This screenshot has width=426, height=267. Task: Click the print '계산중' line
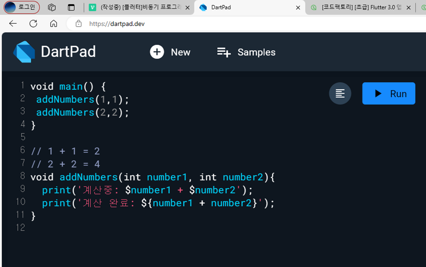click(x=147, y=190)
